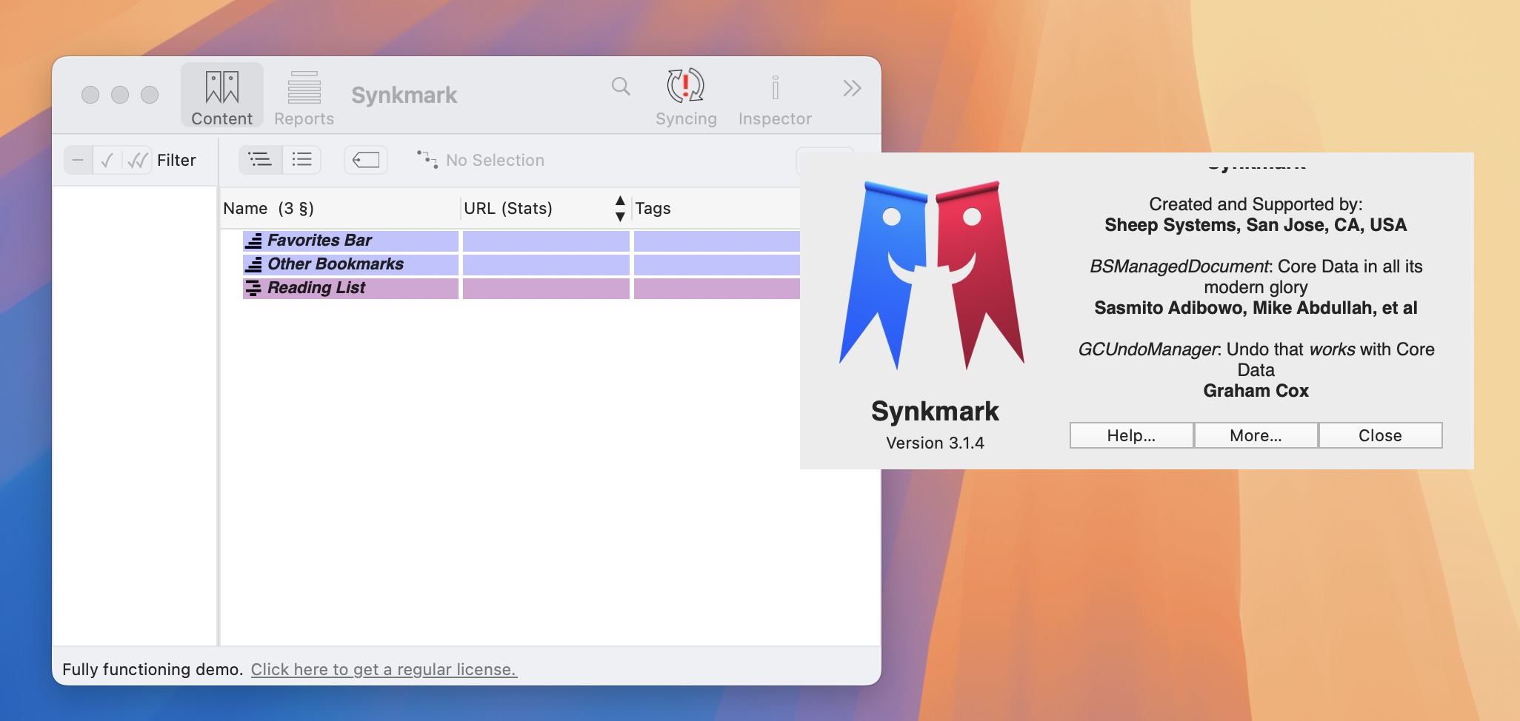
Task: Click the URL cell of Favorites Bar row
Action: pyautogui.click(x=546, y=241)
